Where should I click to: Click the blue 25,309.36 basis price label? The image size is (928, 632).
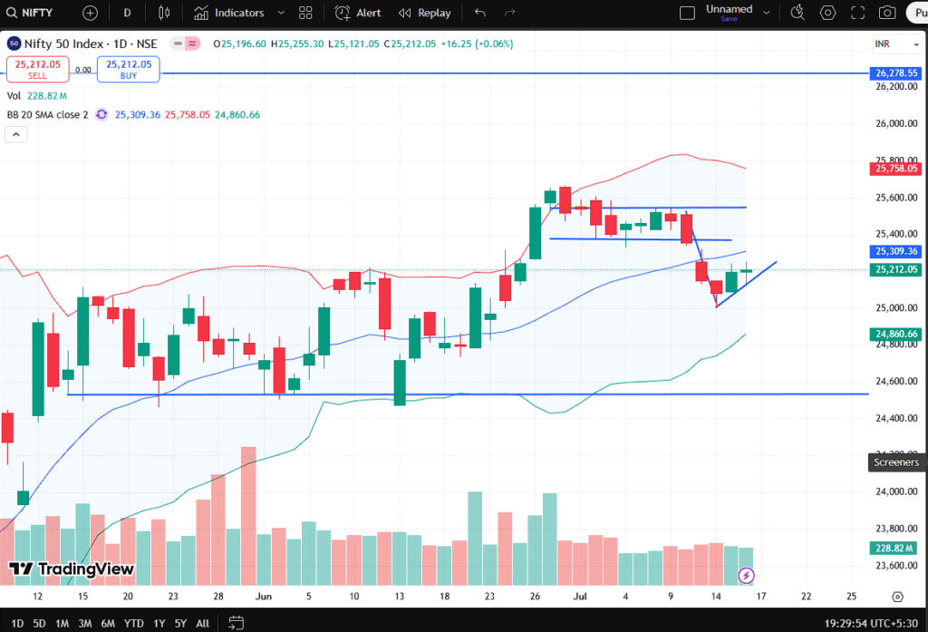point(896,251)
